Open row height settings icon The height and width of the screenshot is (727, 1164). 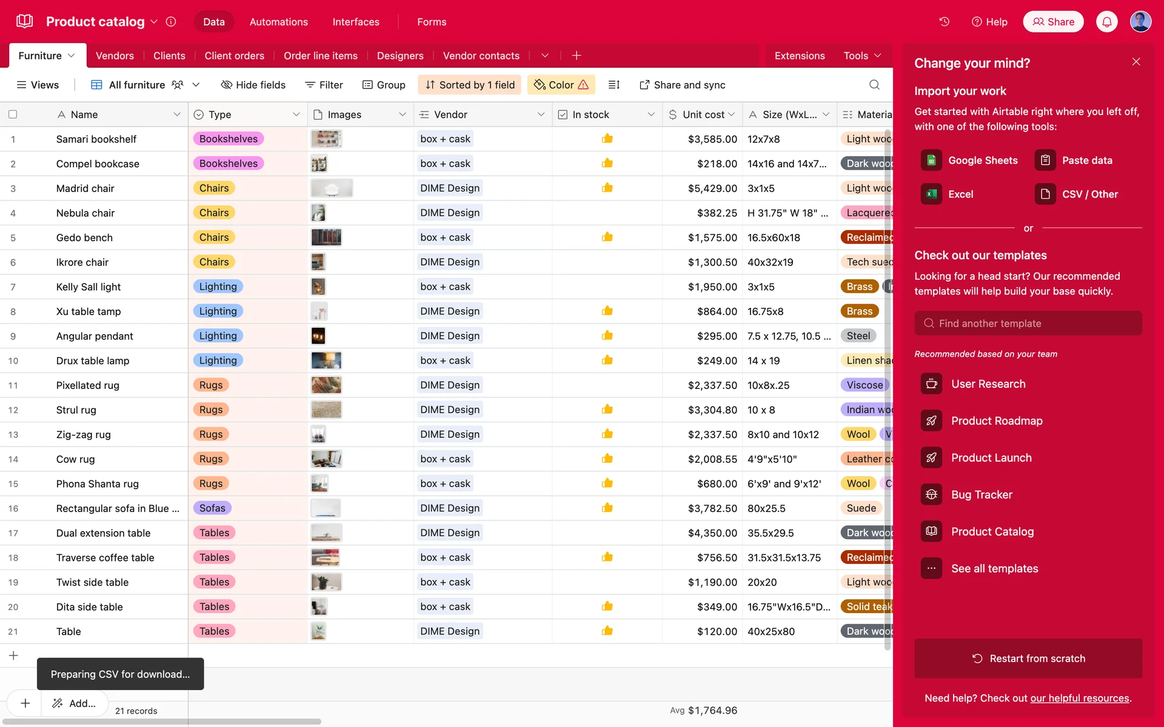tap(614, 85)
